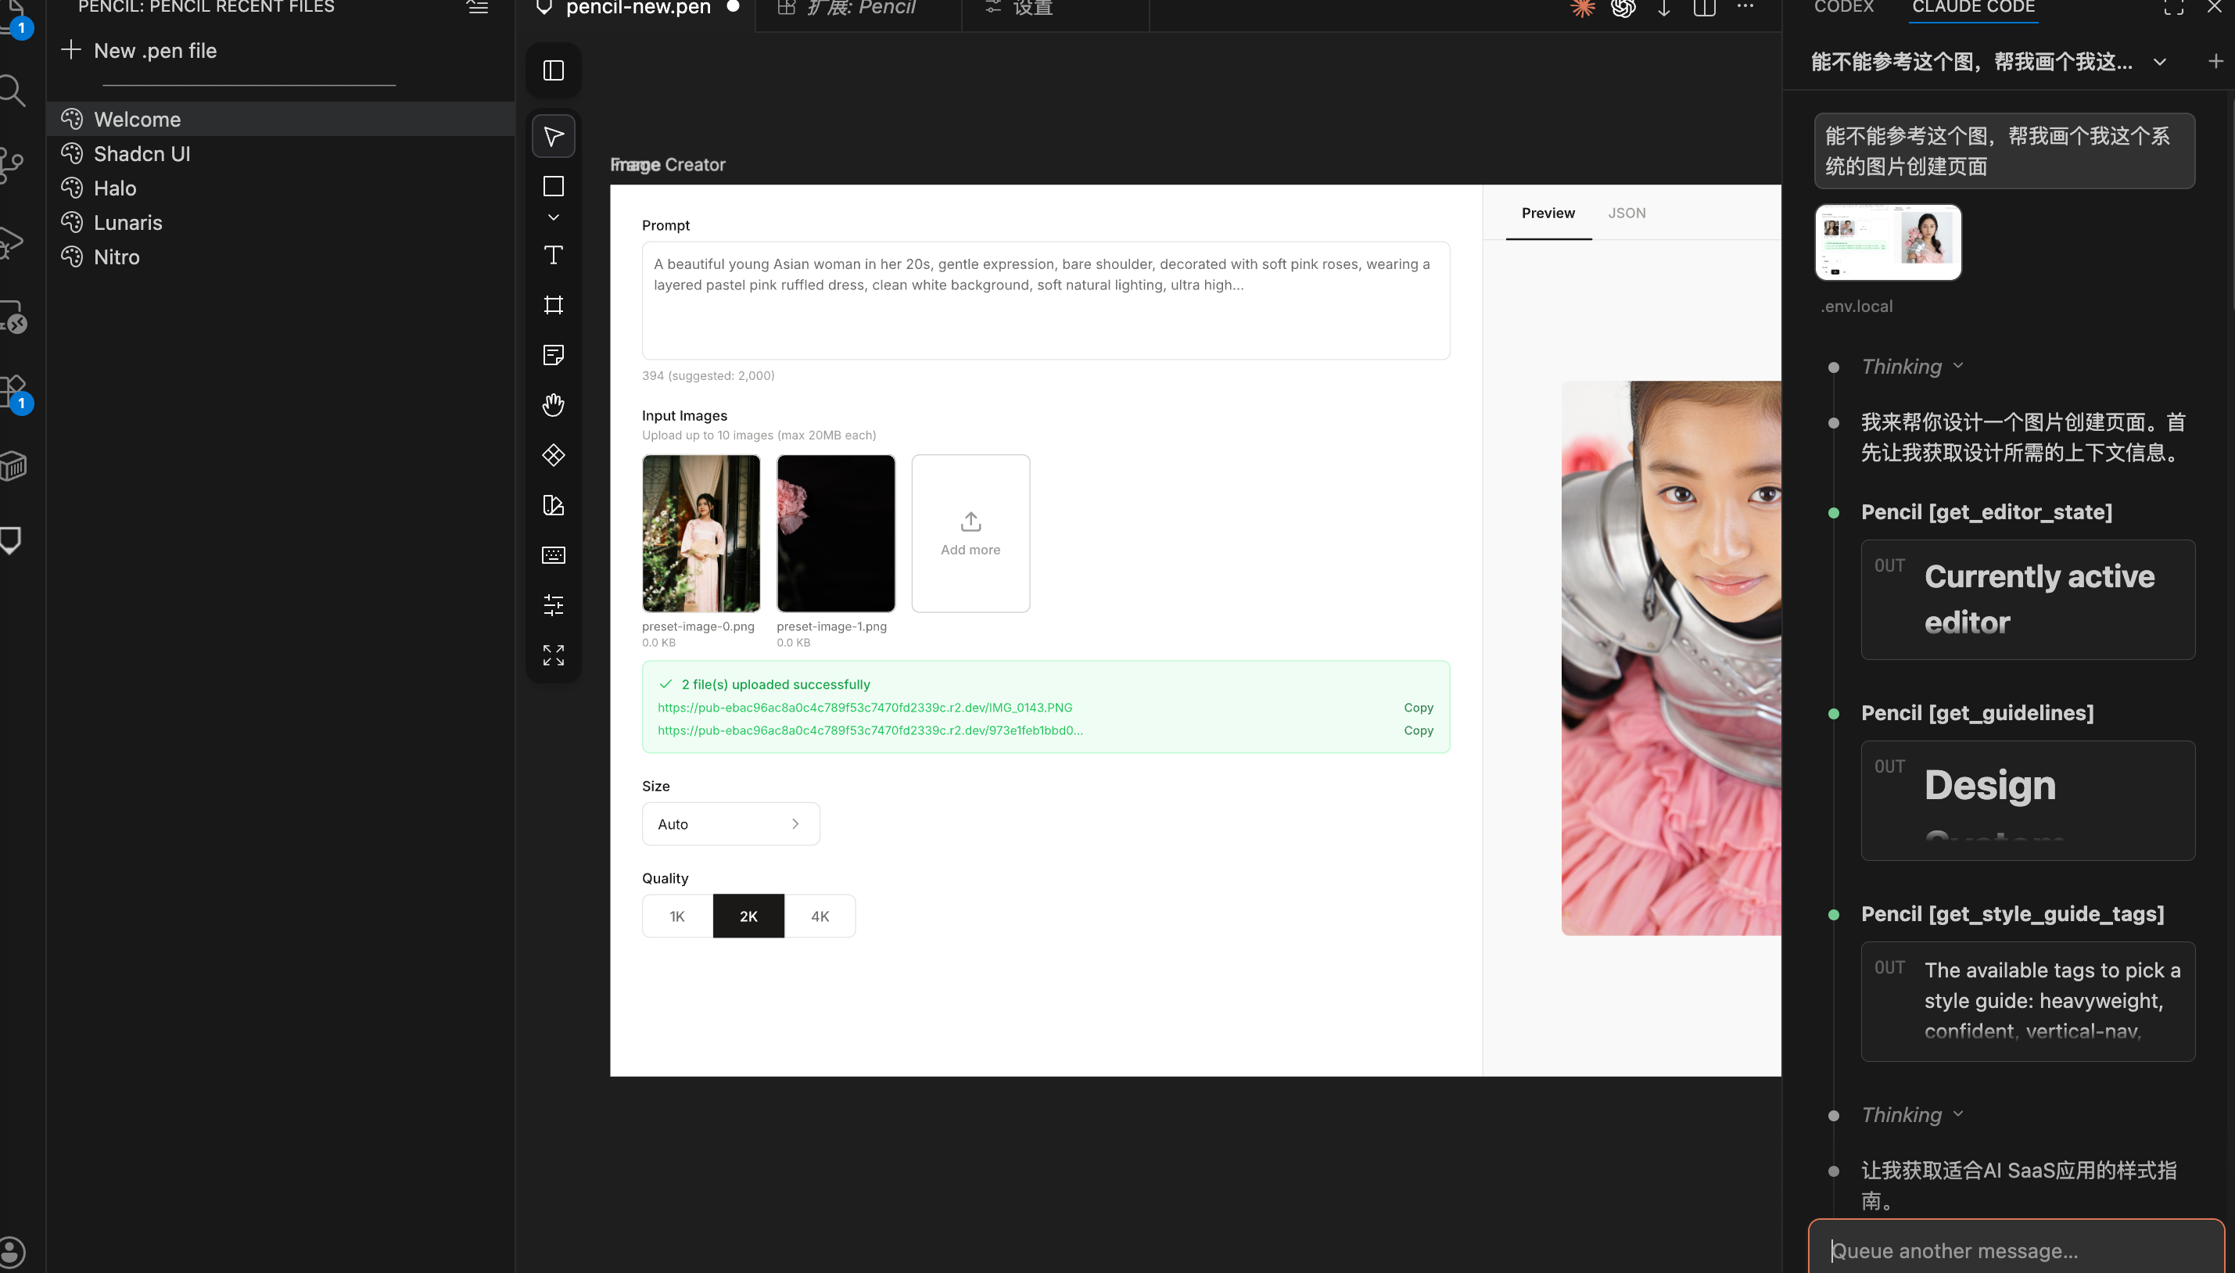
Task: Open the Size Auto dropdown
Action: (730, 823)
